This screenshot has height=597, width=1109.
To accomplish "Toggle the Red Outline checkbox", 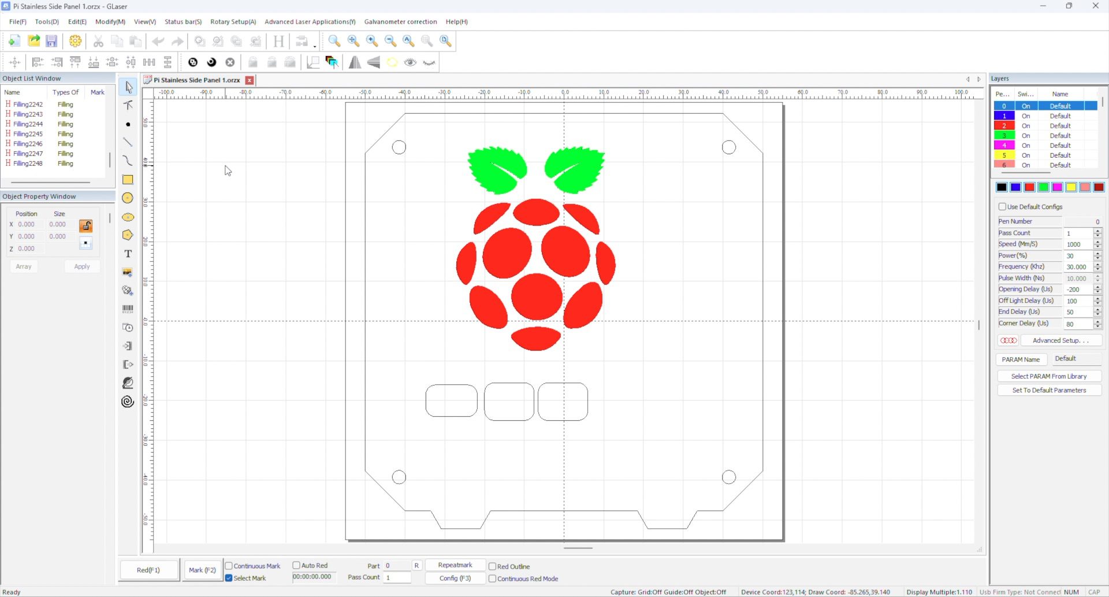I will [492, 566].
